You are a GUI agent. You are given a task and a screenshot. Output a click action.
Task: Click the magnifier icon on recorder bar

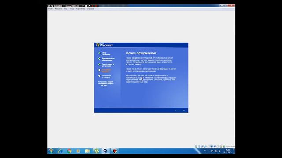52,6
